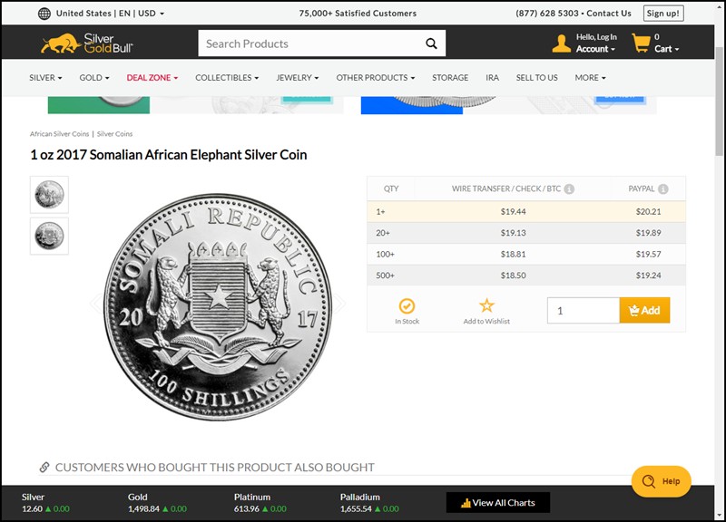Image resolution: width=726 pixels, height=522 pixels.
Task: Open the SILVER menu
Action: pyautogui.click(x=45, y=78)
